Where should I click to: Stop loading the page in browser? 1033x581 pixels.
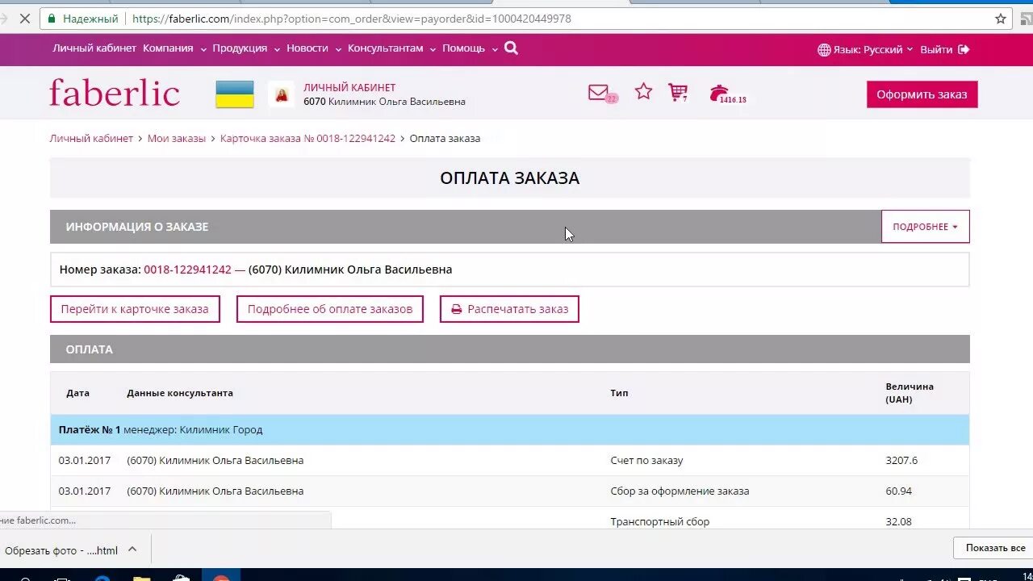click(x=25, y=19)
